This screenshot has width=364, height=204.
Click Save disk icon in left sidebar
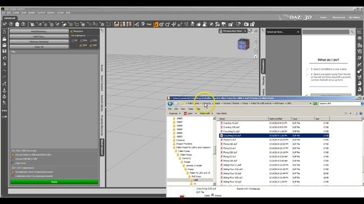click(5, 51)
